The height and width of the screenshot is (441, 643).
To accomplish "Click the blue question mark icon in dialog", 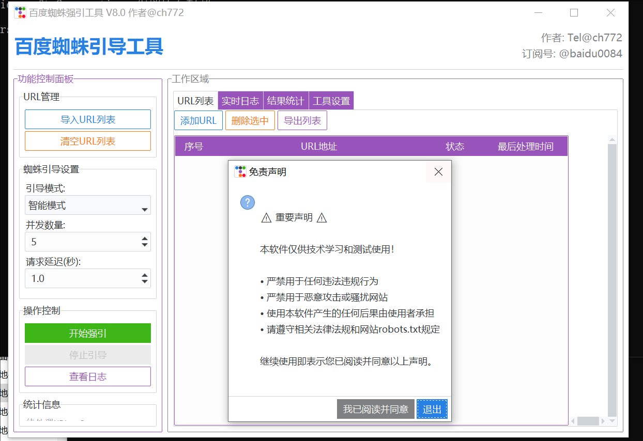I will point(248,203).
